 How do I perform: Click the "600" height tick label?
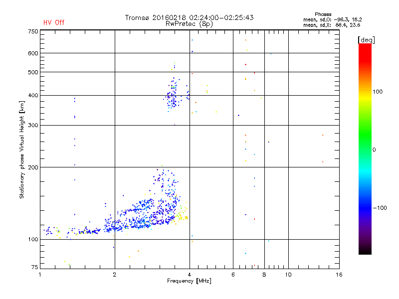coord(33,53)
